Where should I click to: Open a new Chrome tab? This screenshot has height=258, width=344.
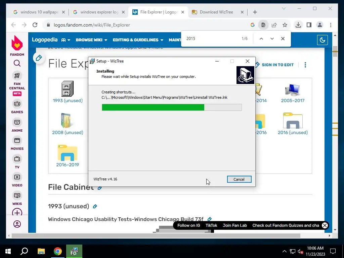(255, 12)
